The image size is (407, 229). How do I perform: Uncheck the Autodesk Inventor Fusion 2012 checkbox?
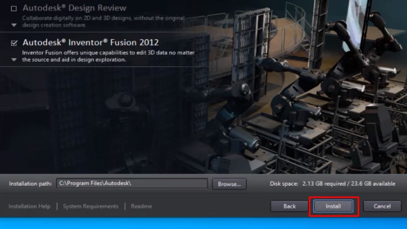14,43
